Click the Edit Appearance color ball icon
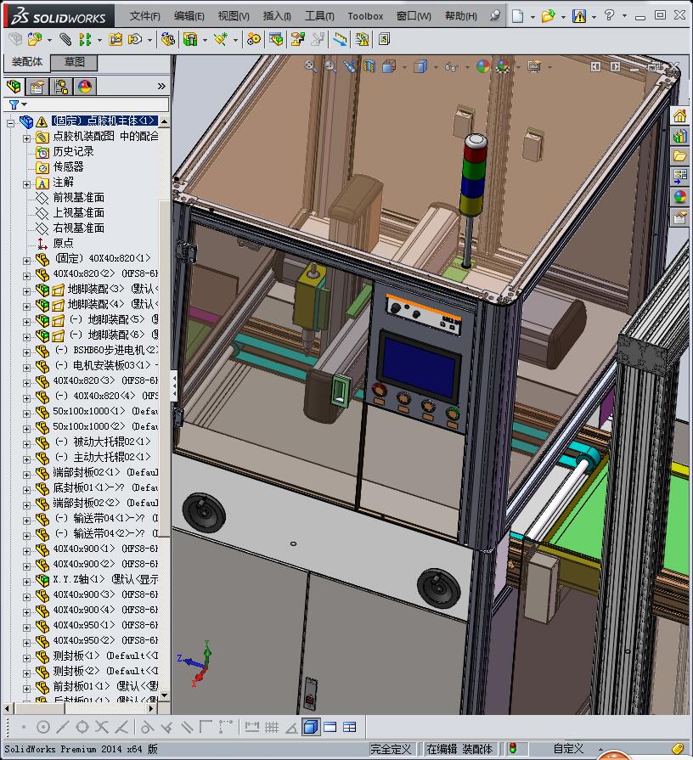Screen dimensions: 693x760 483,66
